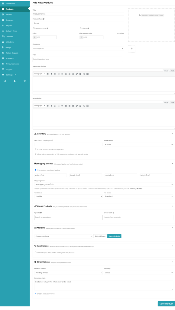
Task: Open Short Description Paragraph format dropdown
Action: pos(40,74)
